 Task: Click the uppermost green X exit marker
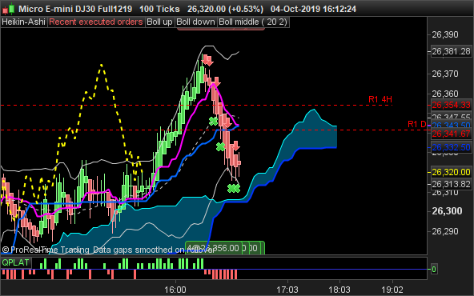click(x=213, y=121)
